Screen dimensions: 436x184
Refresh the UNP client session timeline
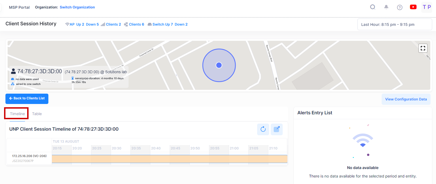coord(263,129)
